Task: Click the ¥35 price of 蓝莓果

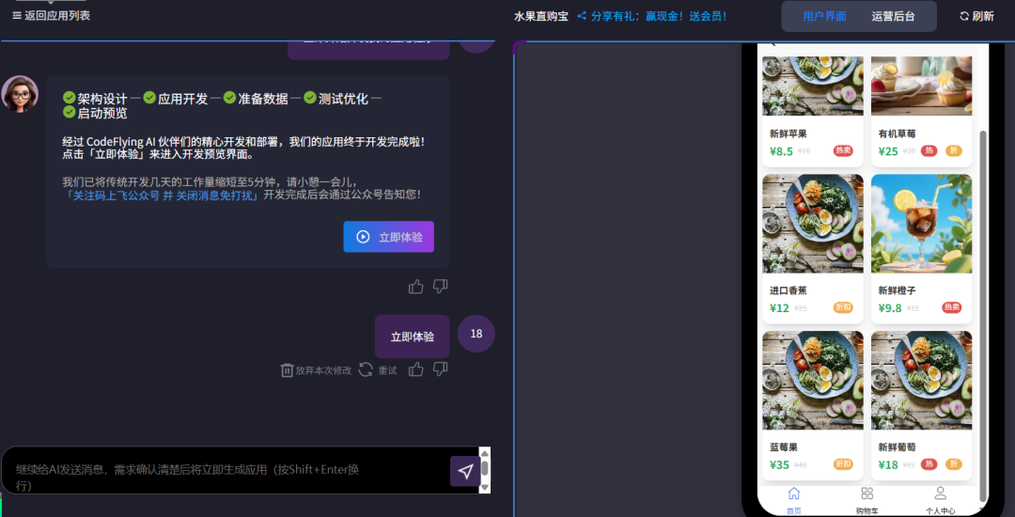Action: point(779,464)
